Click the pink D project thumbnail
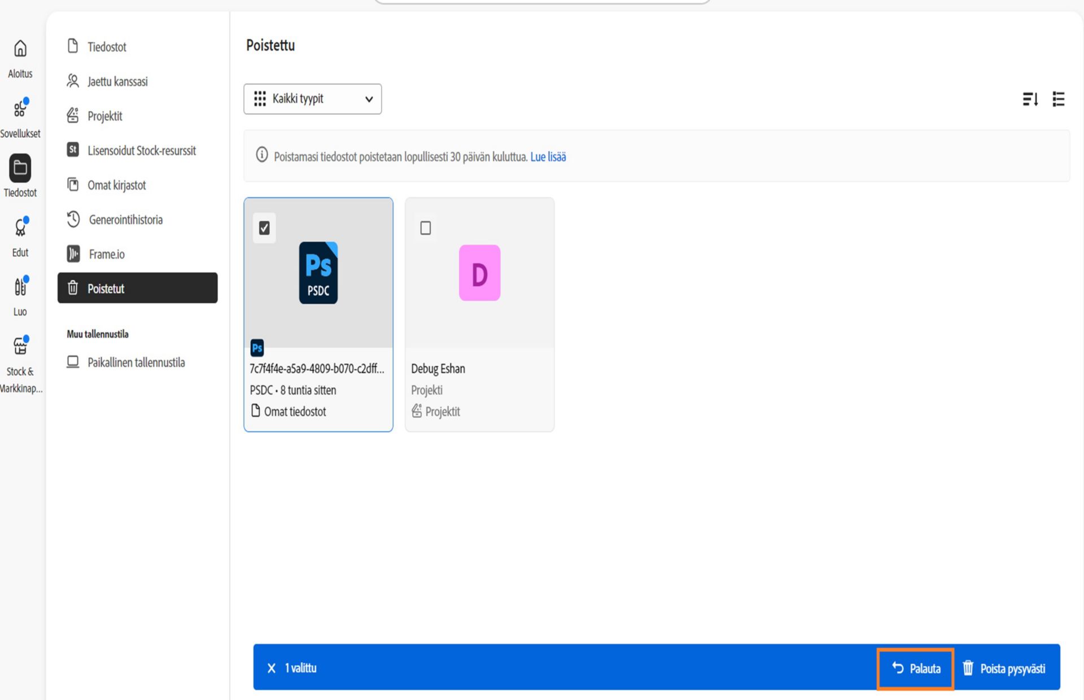This screenshot has width=1084, height=700. [479, 273]
